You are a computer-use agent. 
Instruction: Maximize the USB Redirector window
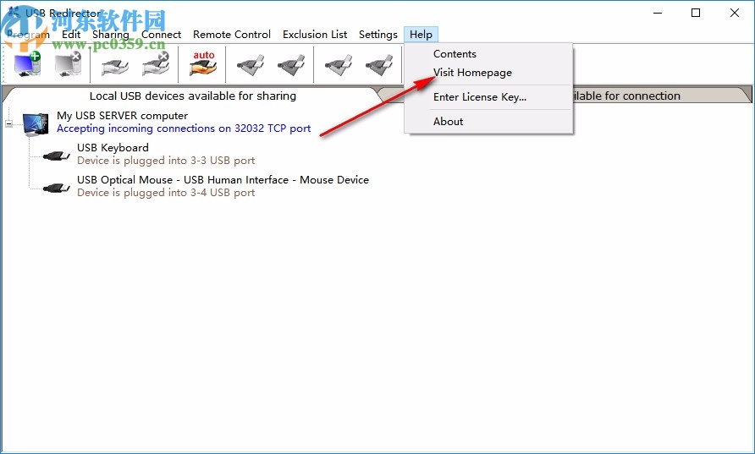coord(696,13)
